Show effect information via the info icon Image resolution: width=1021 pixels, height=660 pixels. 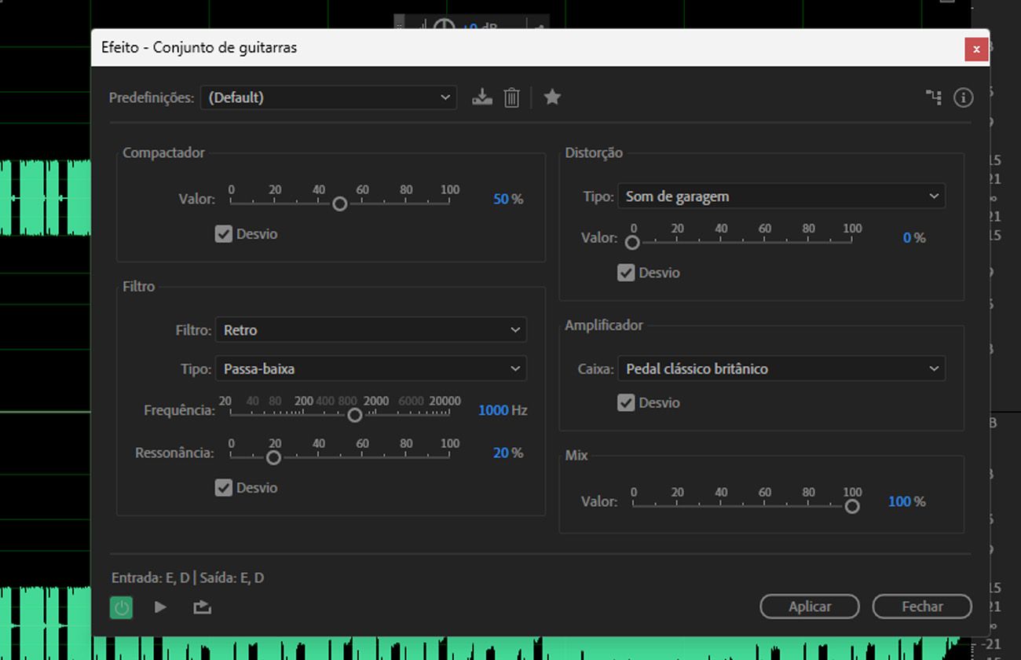tap(963, 97)
